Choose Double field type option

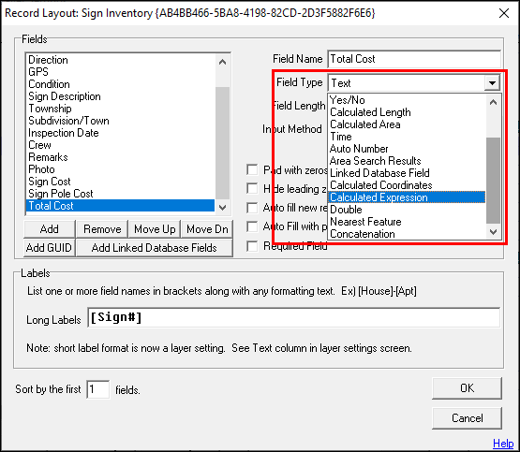pos(407,210)
